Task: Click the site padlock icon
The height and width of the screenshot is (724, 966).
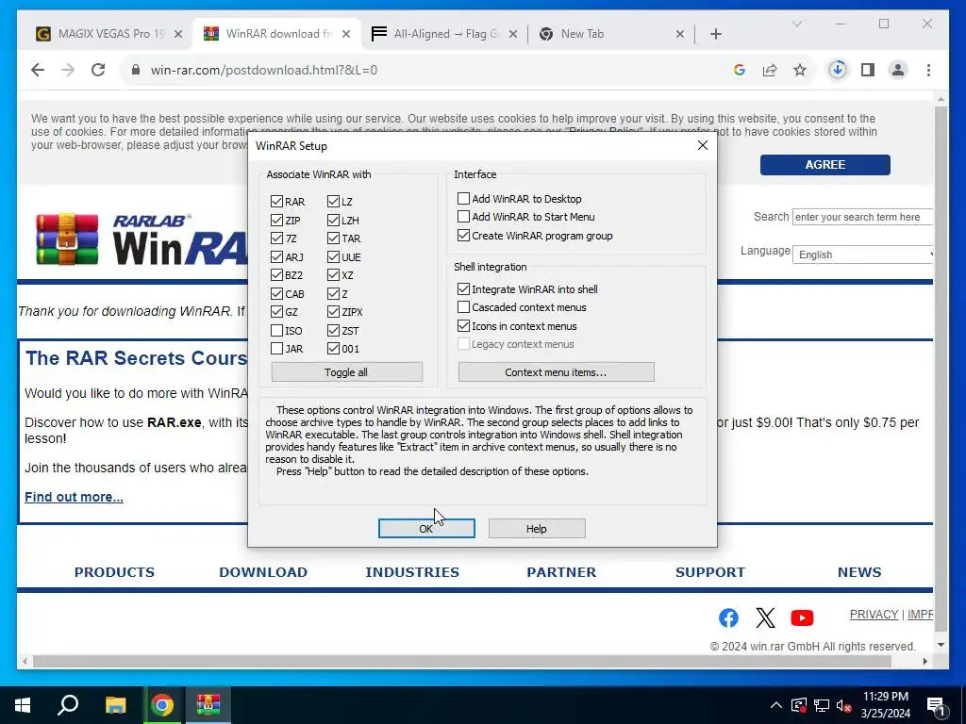Action: tap(136, 70)
